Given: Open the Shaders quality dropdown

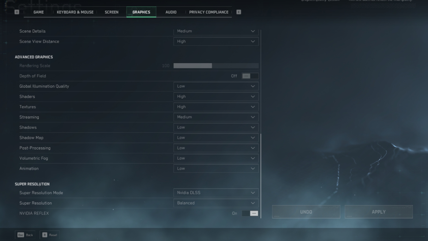Looking at the screenshot, I should tap(216, 96).
